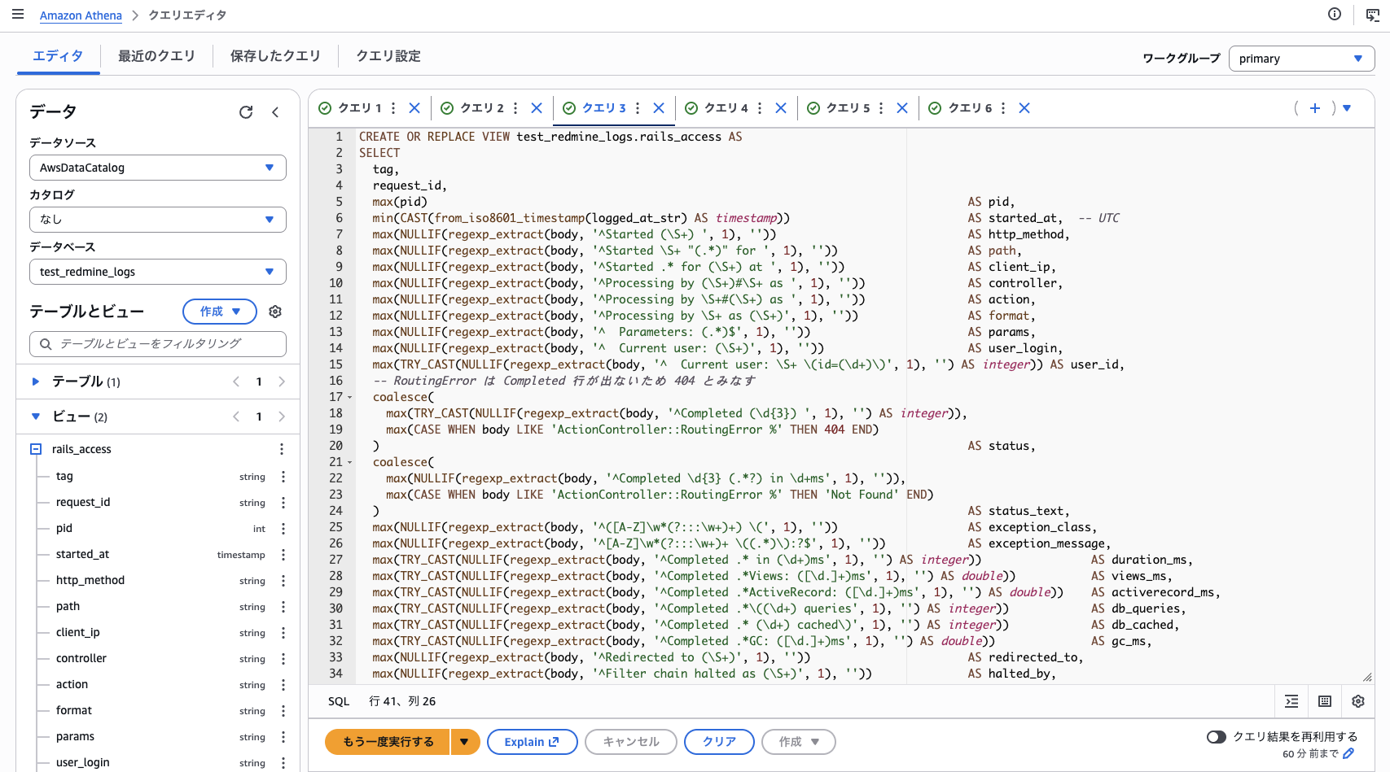Open tables and views settings gear
This screenshot has height=772, width=1390.
point(275,312)
